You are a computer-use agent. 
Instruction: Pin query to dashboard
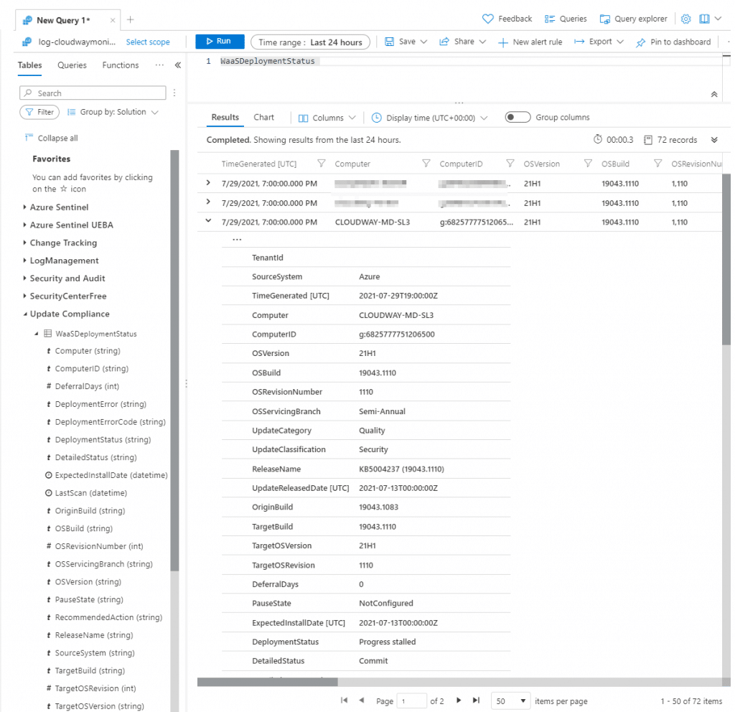point(673,42)
